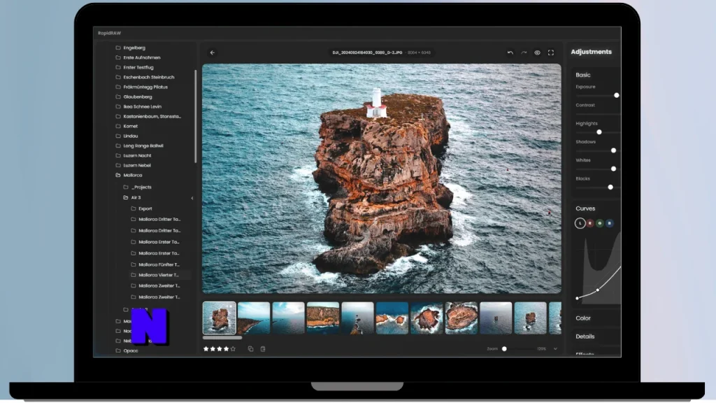716x403 pixels.
Task: Open the Long Range Ballwil folder
Action: coord(143,146)
